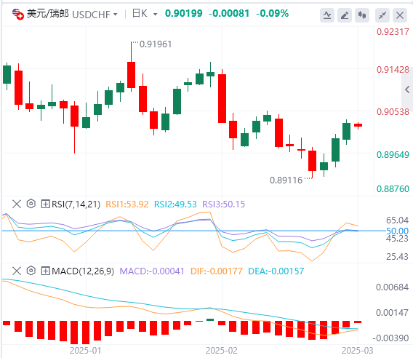This screenshot has width=413, height=358.
Task: Remove the RSI indicator panel
Action: pos(17,204)
